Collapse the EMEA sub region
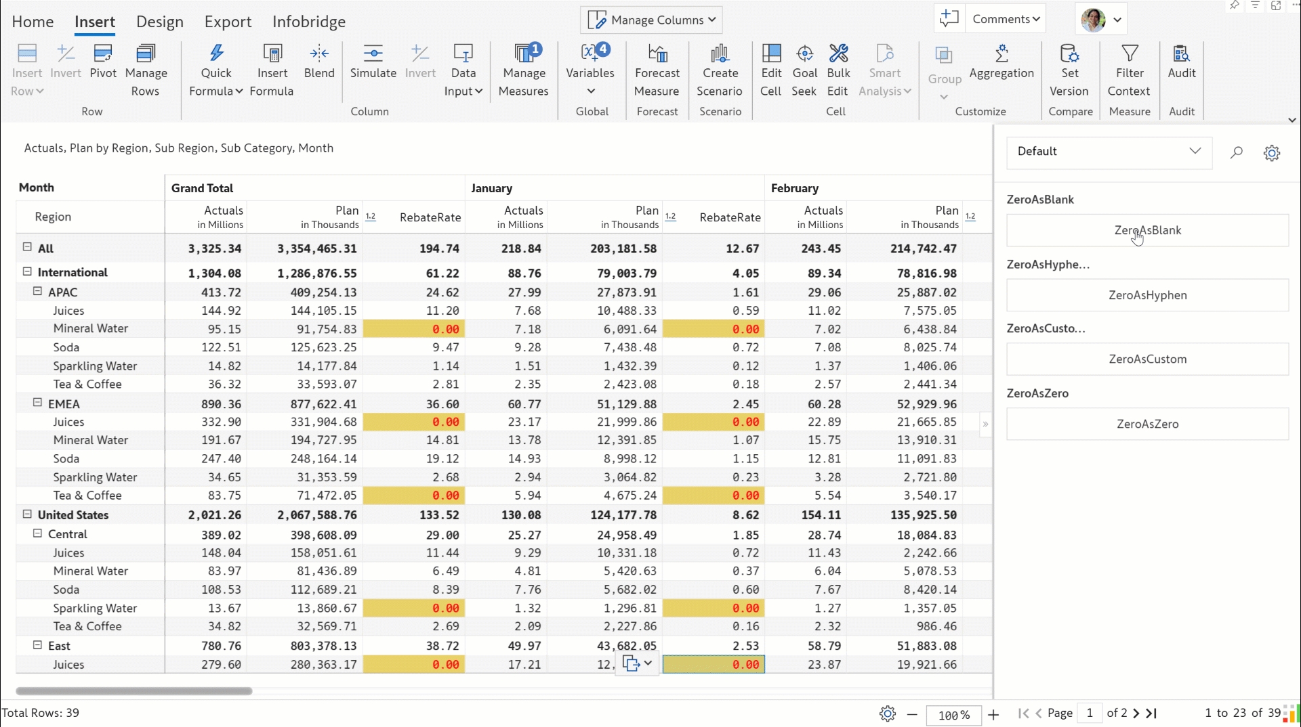This screenshot has width=1301, height=727. [38, 403]
